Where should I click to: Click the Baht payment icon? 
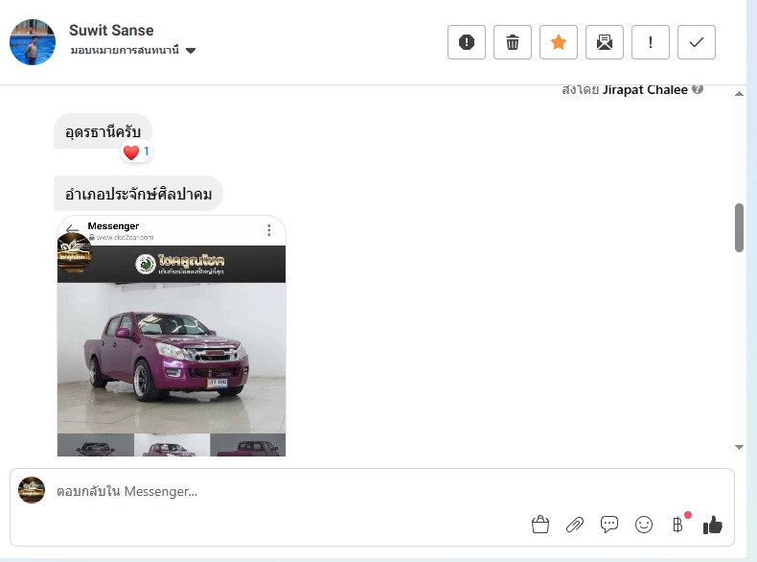click(x=677, y=525)
